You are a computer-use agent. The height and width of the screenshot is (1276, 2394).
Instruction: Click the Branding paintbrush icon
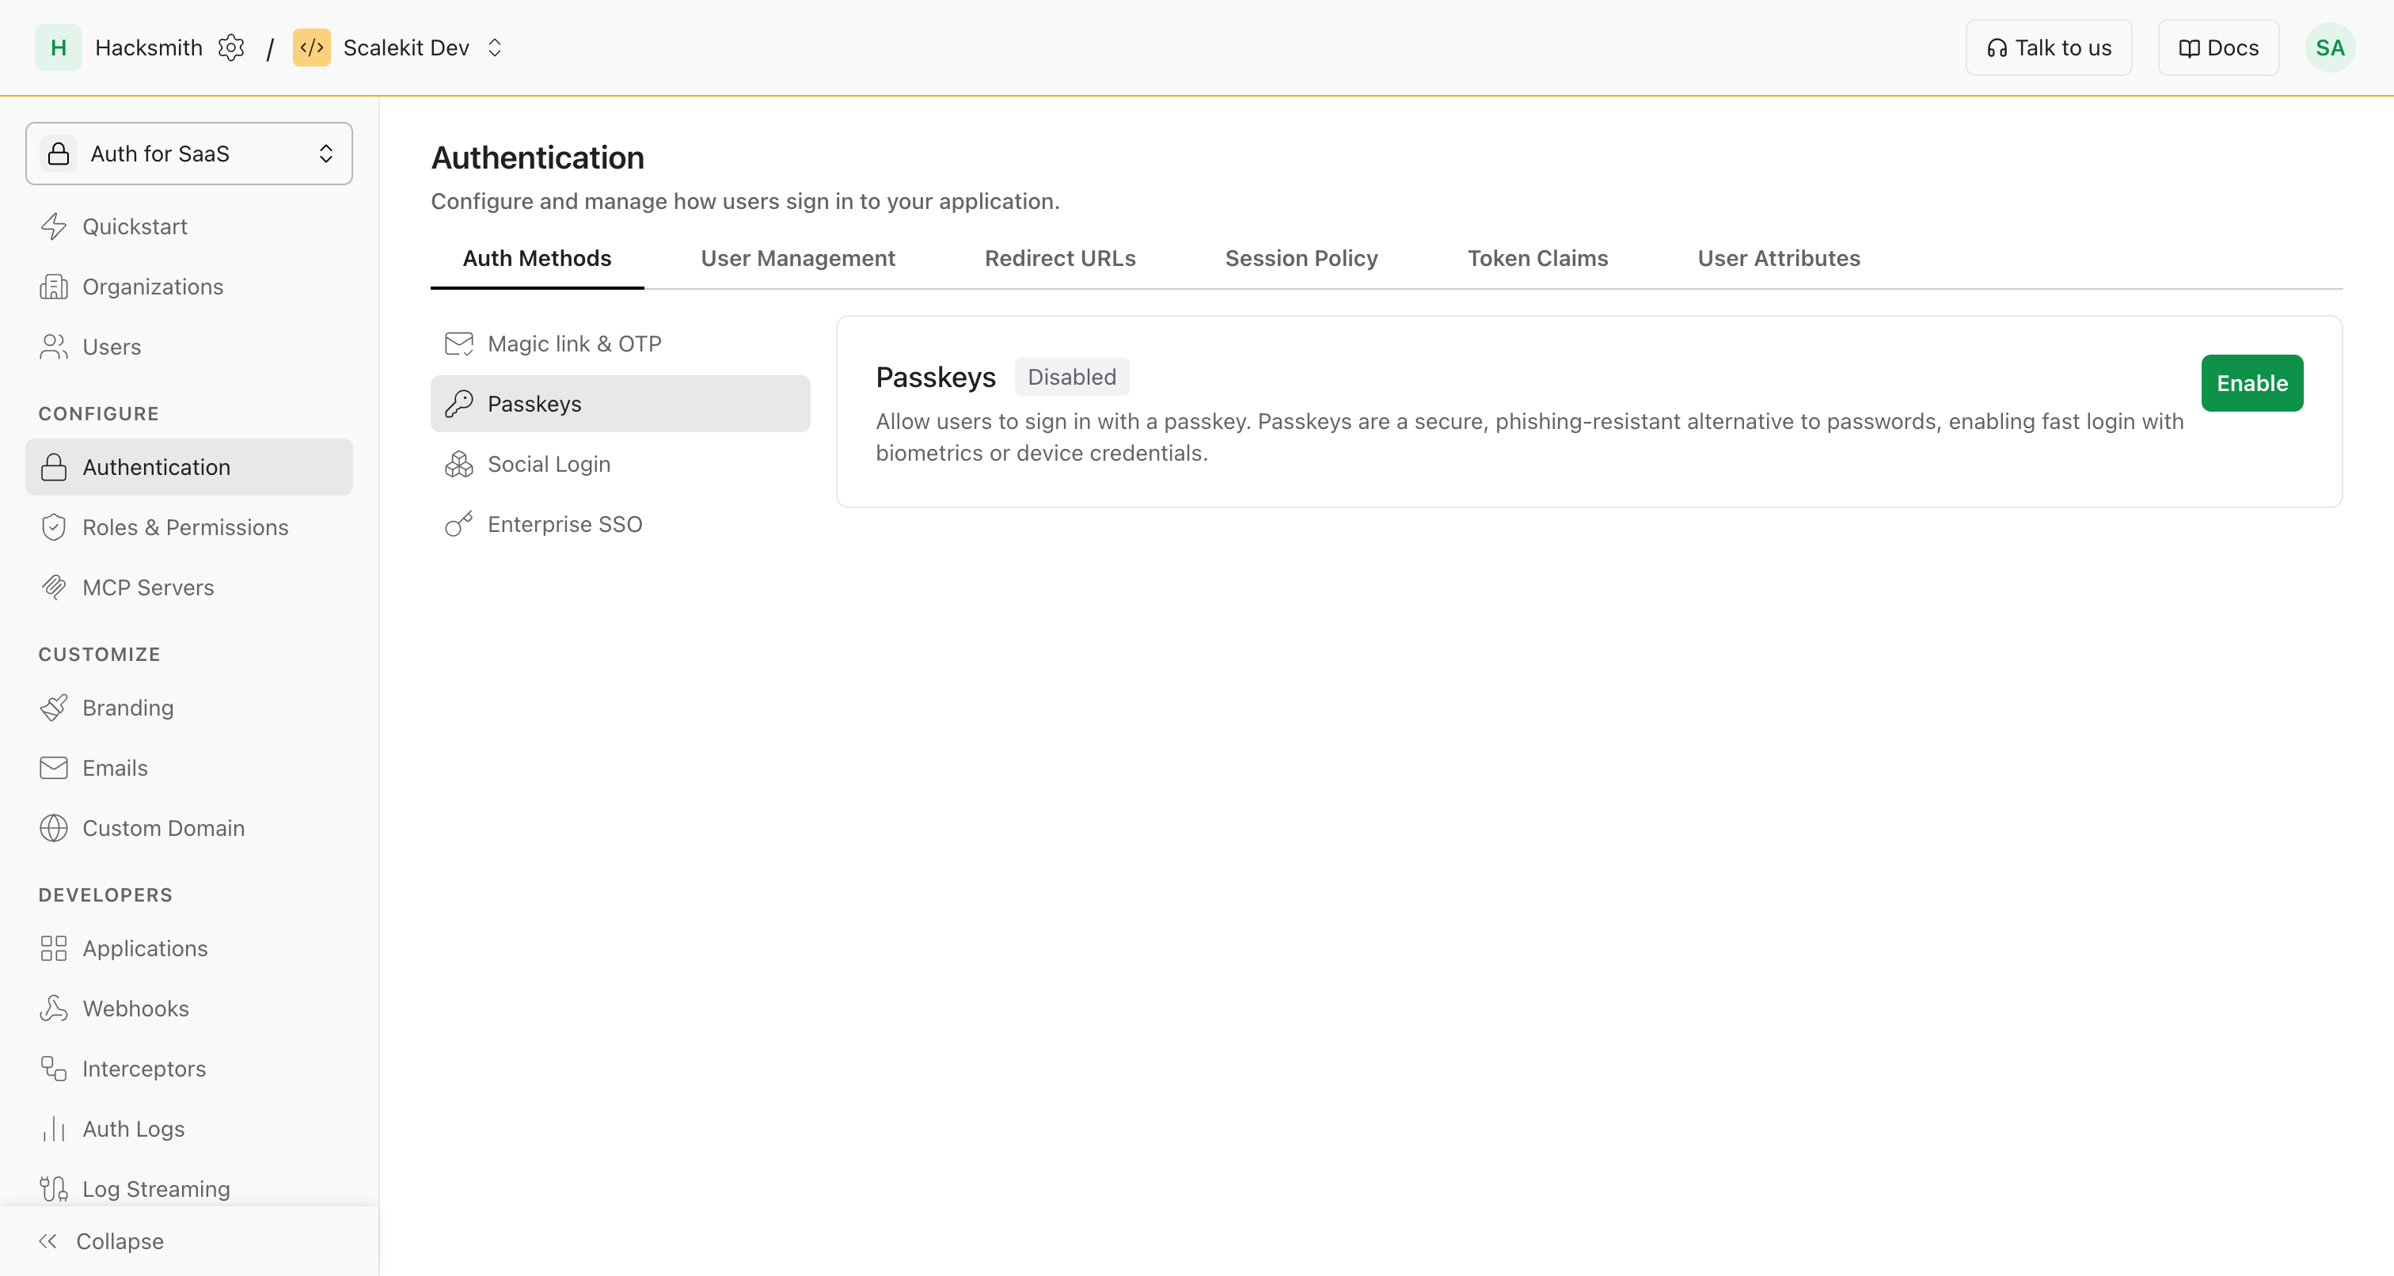coord(54,708)
